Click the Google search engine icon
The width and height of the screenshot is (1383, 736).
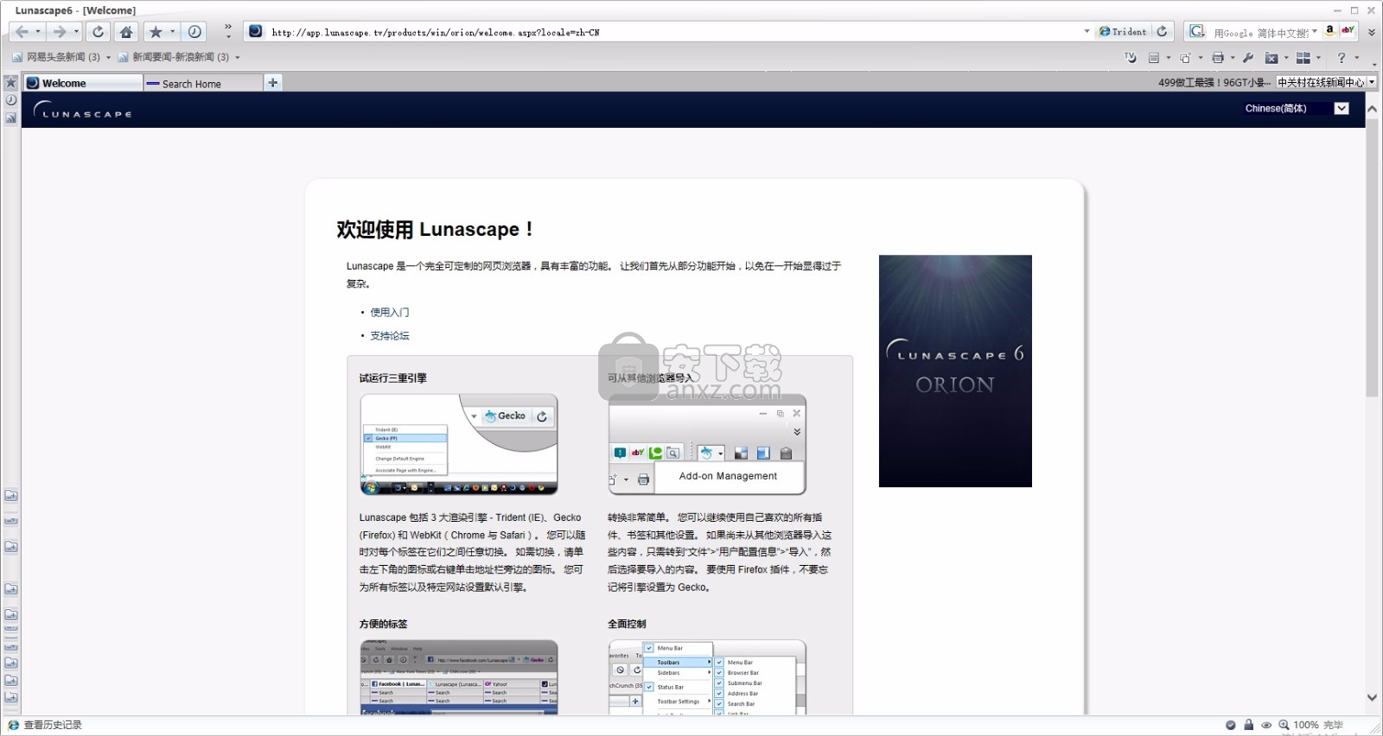pos(1196,32)
